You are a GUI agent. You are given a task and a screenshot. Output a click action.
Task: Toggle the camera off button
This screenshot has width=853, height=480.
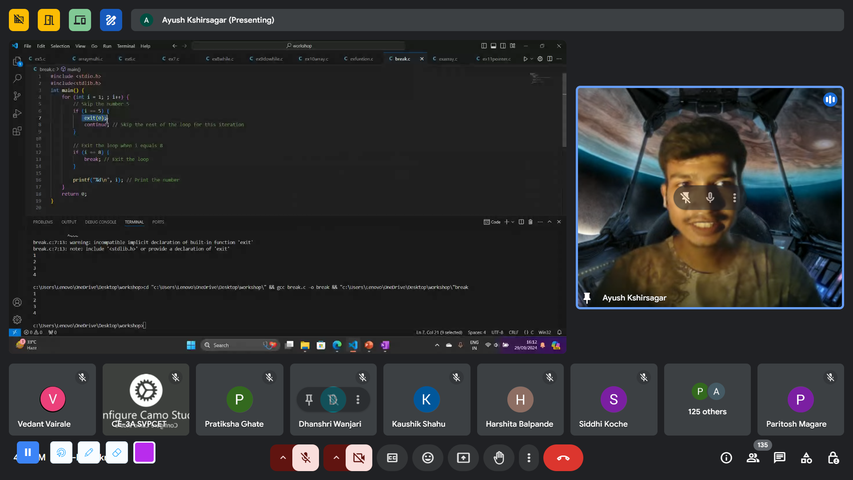pos(359,458)
